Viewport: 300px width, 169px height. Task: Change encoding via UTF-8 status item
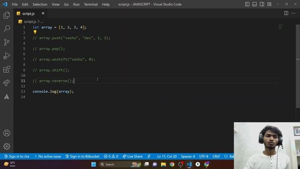tap(203, 156)
